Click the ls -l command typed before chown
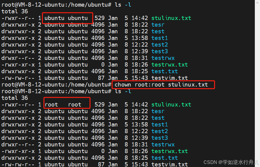The image size is (260, 167). pyautogui.click(x=123, y=5)
